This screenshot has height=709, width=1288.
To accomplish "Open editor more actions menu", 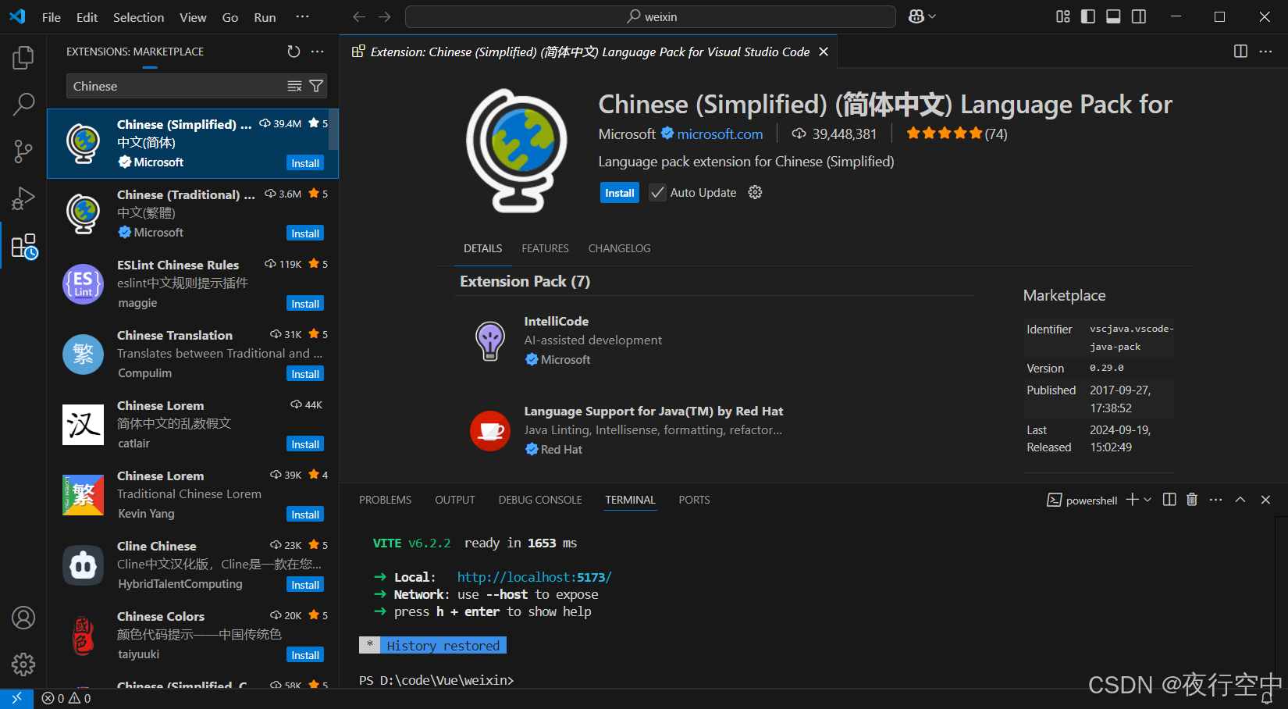I will tap(1265, 52).
